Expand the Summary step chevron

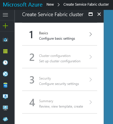coord(91,102)
